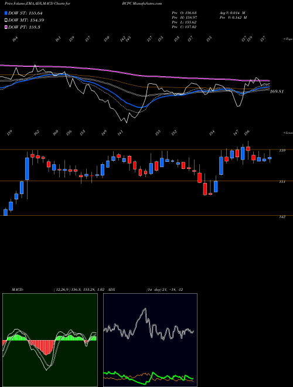Click the latest candlestick on the price chart
This screenshot has height=387, width=293.
click(x=270, y=158)
